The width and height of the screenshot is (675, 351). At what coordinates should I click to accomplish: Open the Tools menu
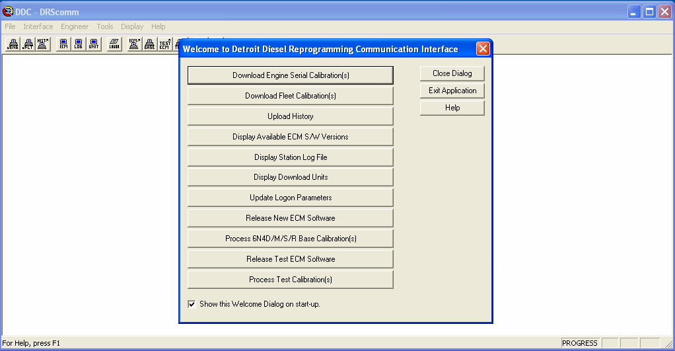[x=104, y=26]
